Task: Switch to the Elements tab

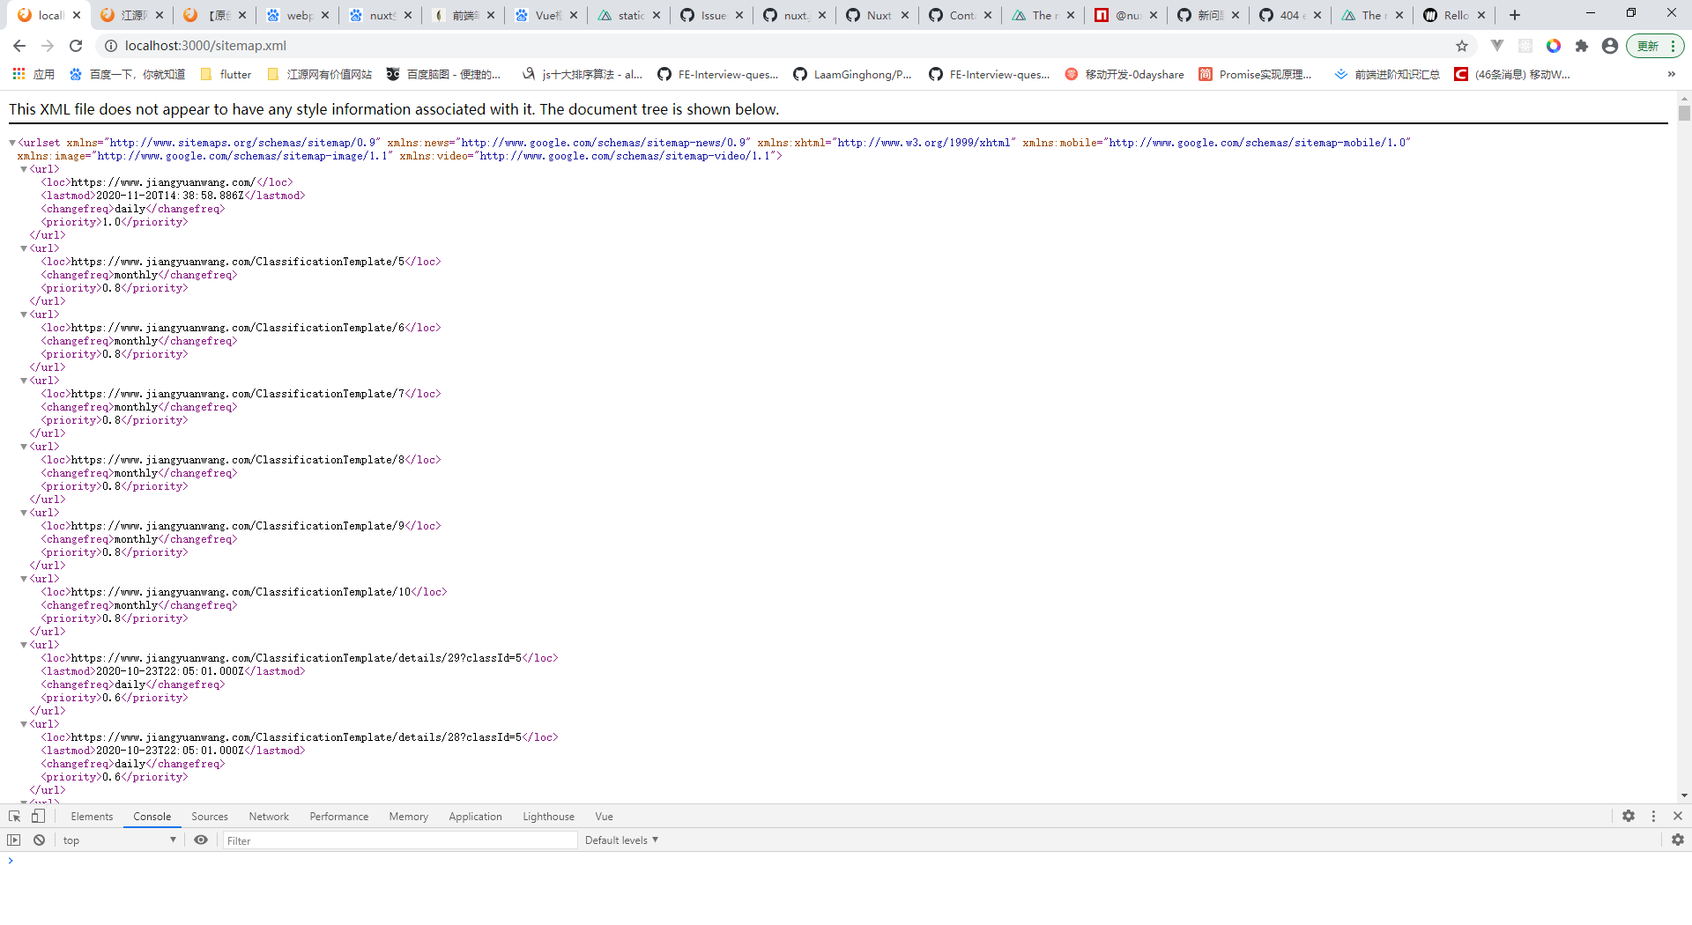Action: (92, 817)
